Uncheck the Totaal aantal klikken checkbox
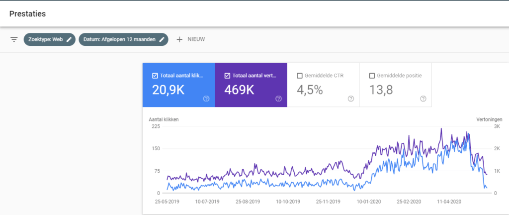This screenshot has width=509, height=215. click(x=155, y=76)
